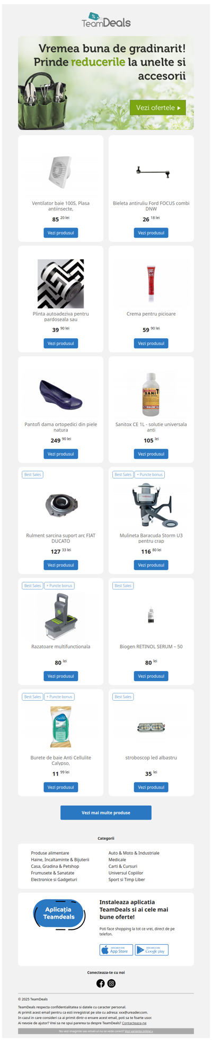Select the Electronice si Gadgeturi category link
The height and width of the screenshot is (1046, 212).
54,879
